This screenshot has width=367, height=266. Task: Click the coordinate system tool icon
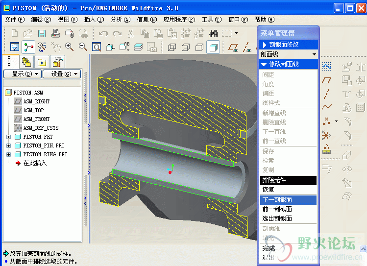pyautogui.click(x=326, y=135)
